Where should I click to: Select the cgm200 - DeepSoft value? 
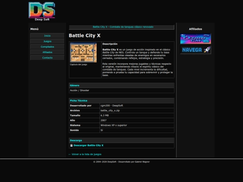(x=112, y=106)
